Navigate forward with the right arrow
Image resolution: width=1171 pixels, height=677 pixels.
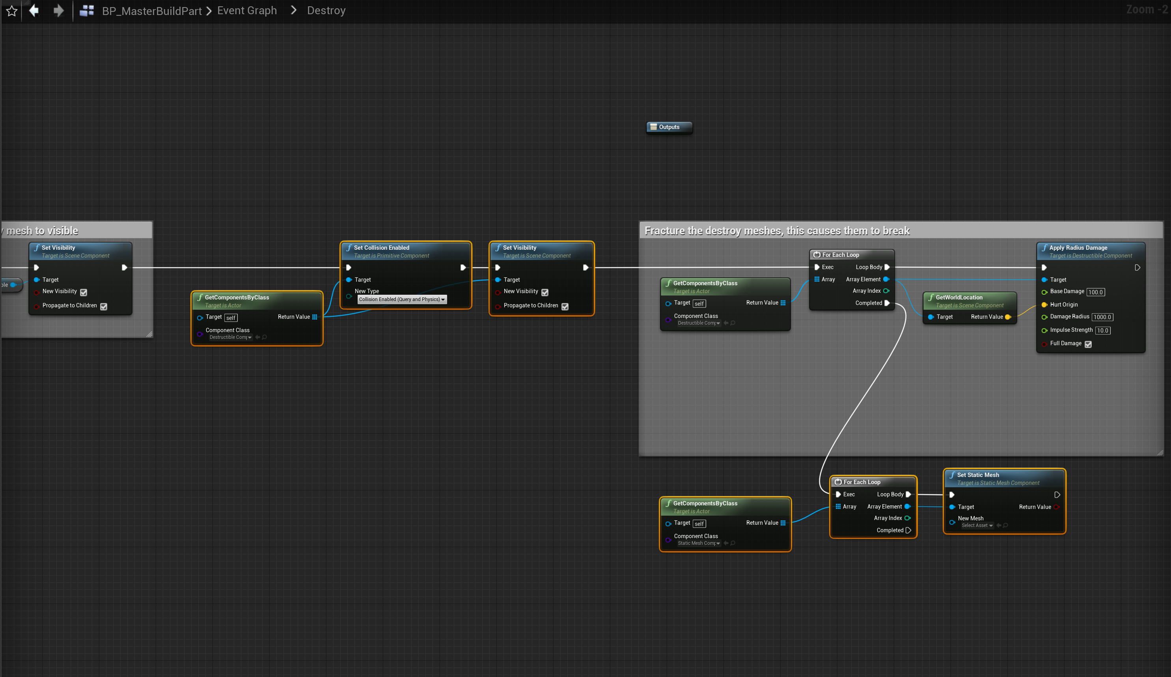tap(58, 10)
